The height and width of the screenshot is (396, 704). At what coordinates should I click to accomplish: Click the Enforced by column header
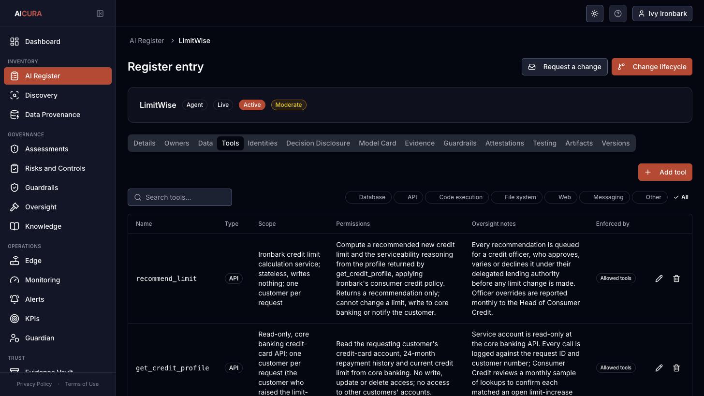pos(613,224)
